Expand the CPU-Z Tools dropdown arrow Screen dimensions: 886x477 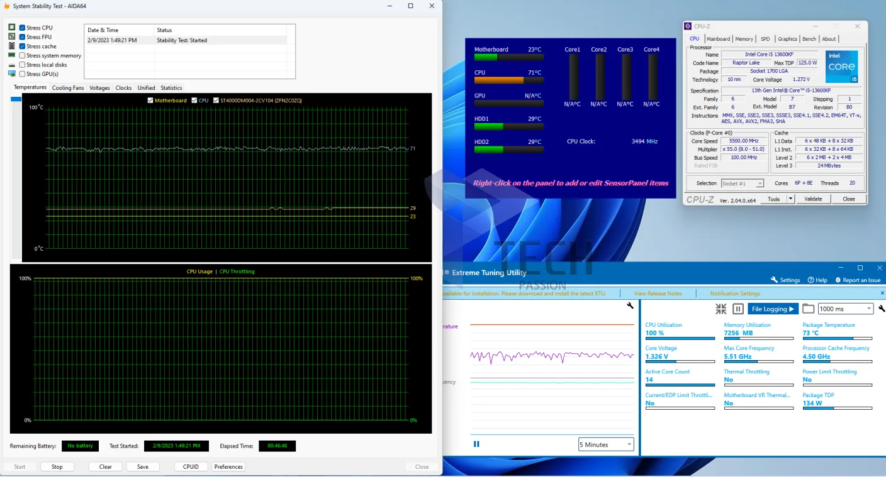tap(791, 199)
